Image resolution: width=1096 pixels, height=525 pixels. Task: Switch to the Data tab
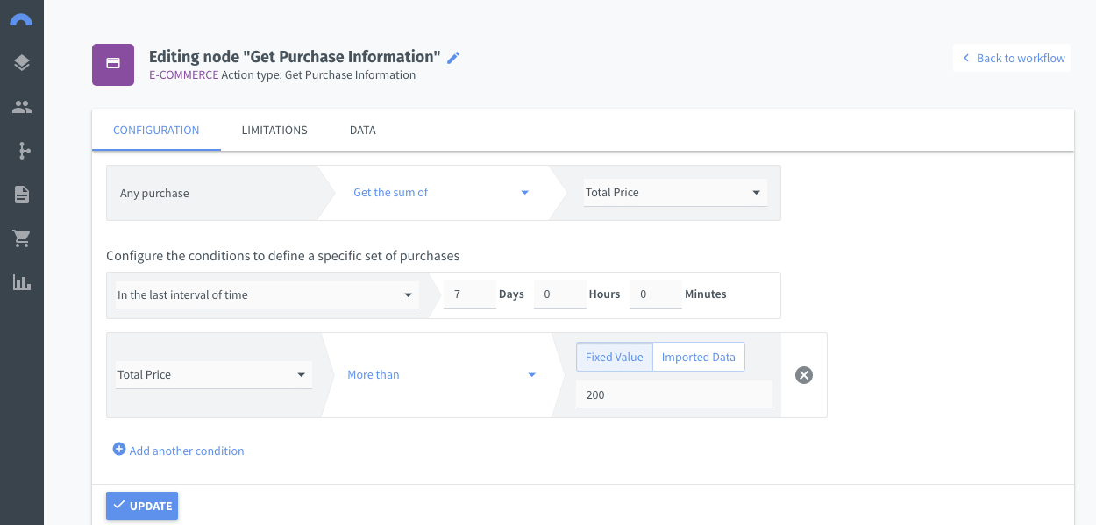click(x=363, y=130)
